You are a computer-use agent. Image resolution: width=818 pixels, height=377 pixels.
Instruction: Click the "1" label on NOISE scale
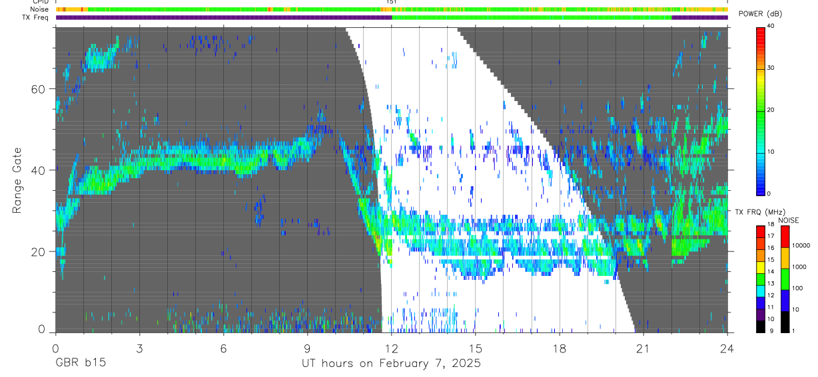coord(795,330)
